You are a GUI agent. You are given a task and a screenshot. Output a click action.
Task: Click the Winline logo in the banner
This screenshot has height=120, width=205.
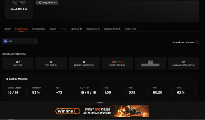(68, 111)
